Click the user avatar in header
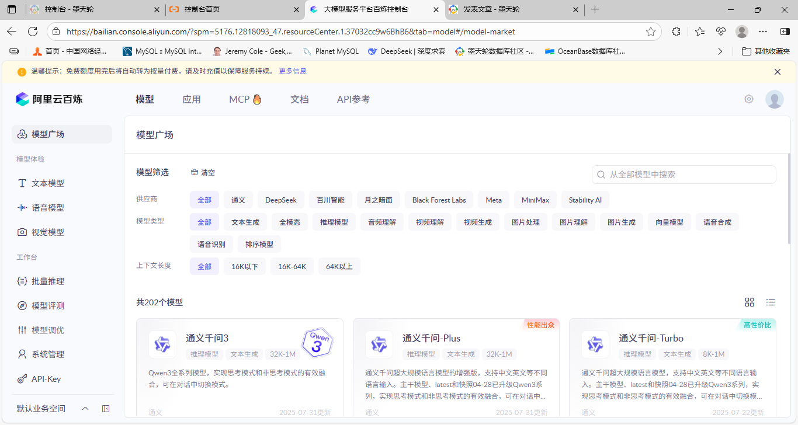This screenshot has height=425, width=798. coord(775,99)
